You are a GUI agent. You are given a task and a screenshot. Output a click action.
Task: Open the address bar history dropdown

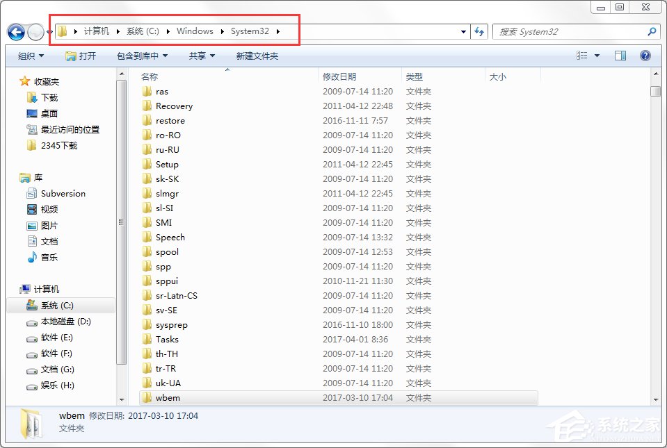click(x=464, y=31)
